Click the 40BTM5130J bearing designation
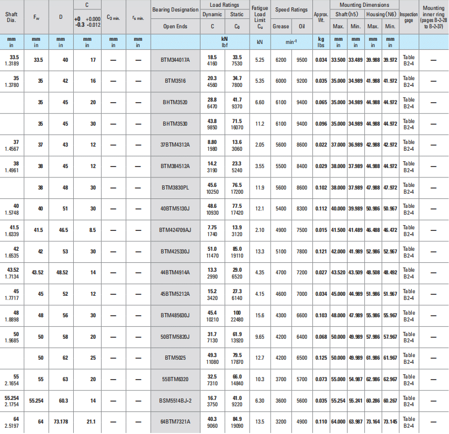This screenshot has height=434, width=449. point(175,209)
